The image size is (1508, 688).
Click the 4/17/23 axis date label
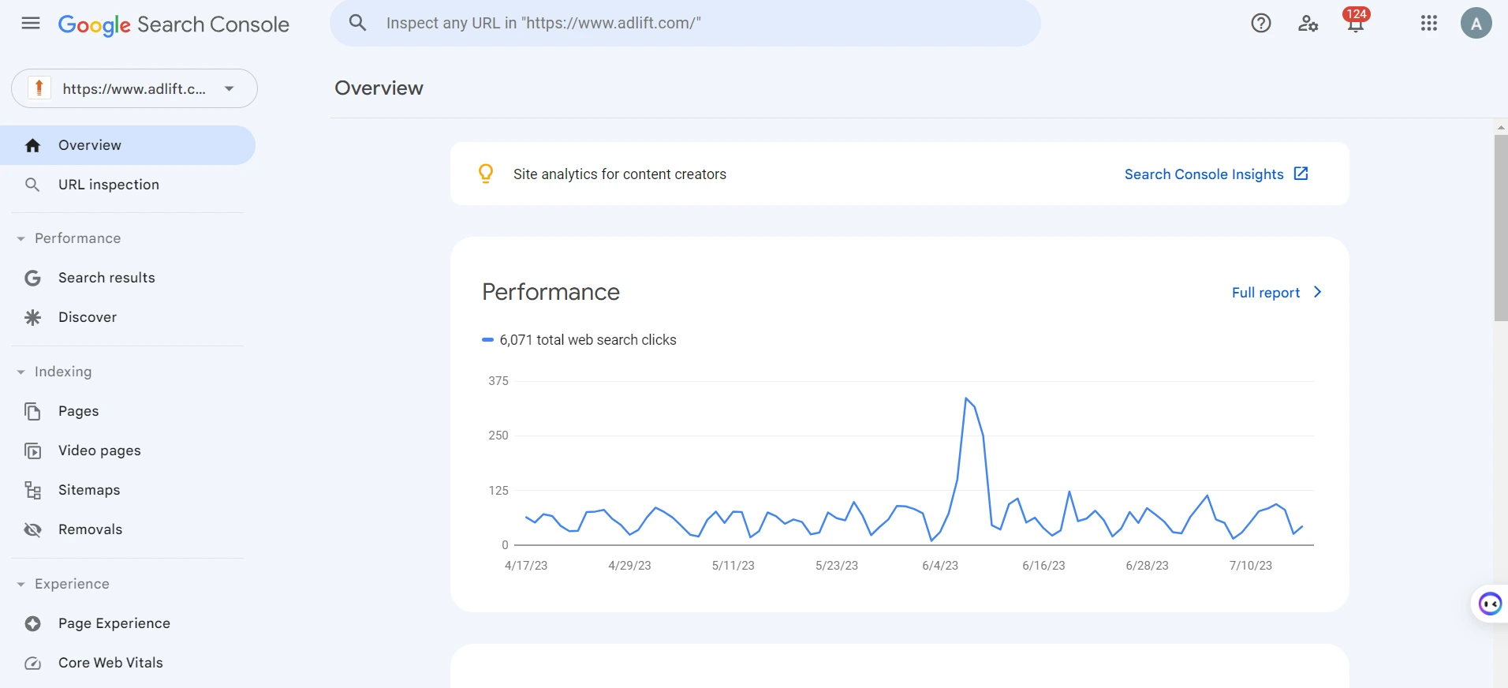click(526, 566)
